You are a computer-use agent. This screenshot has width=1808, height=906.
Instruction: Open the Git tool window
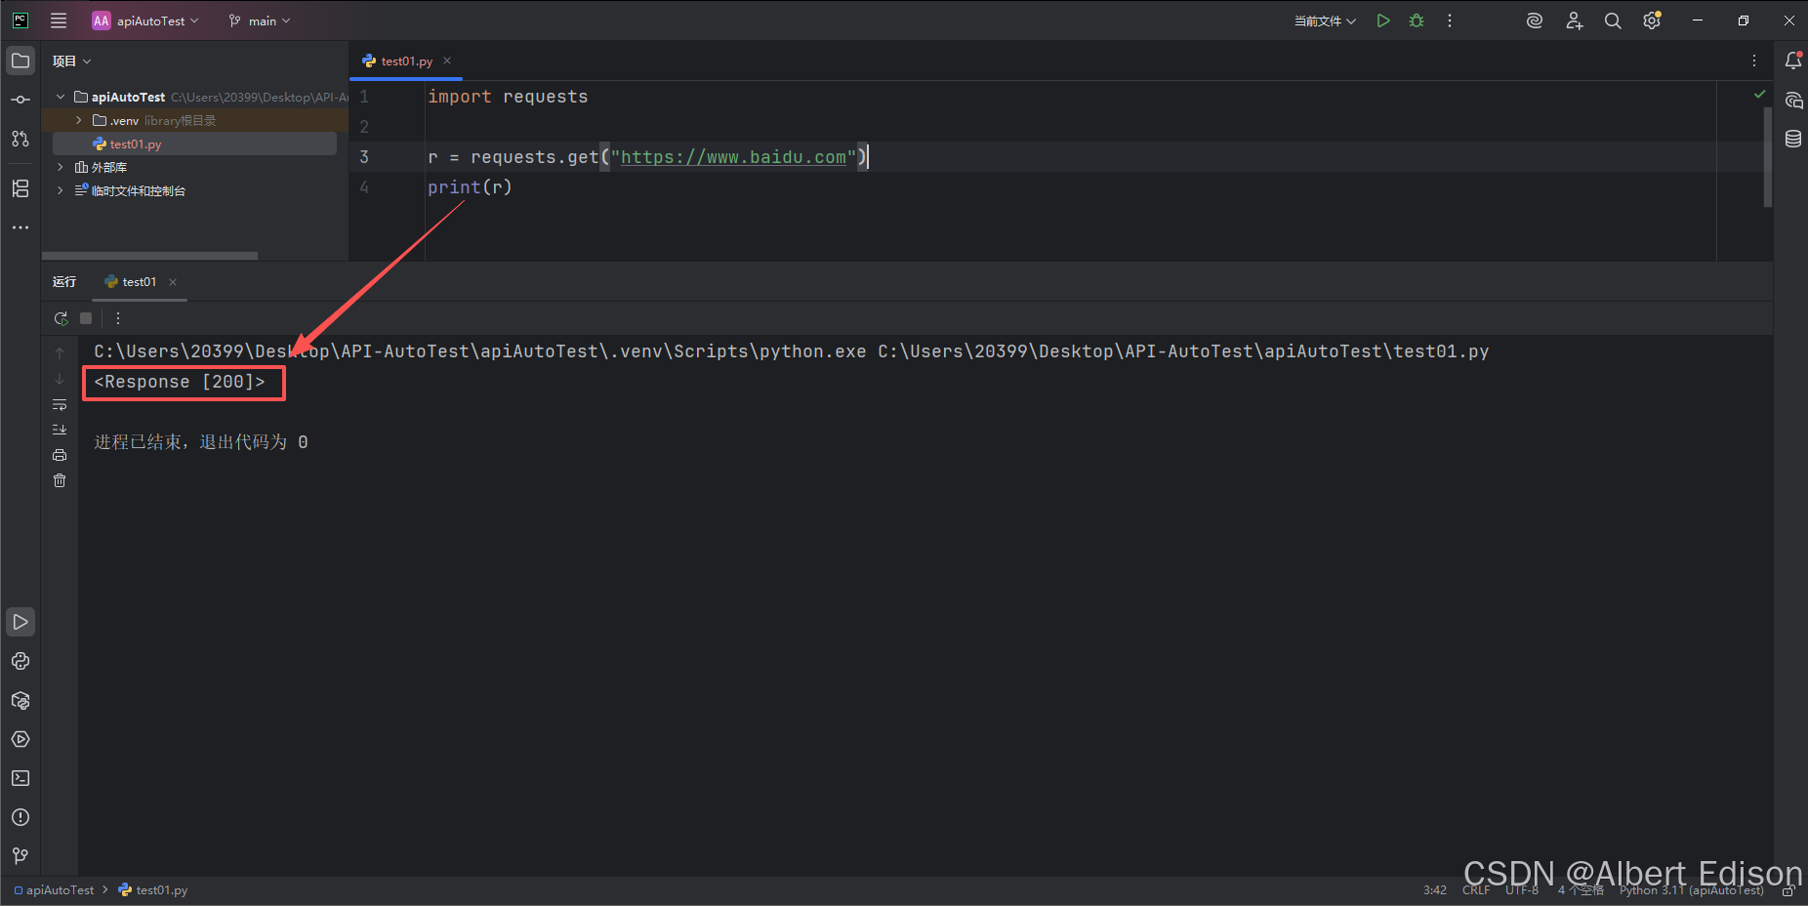pos(21,856)
